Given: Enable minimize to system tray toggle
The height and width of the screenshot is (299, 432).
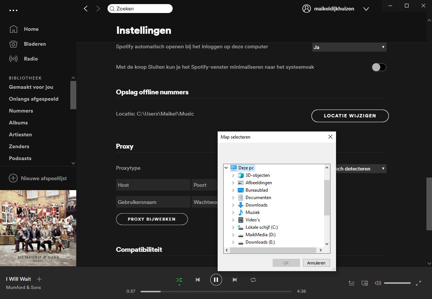Looking at the screenshot, I should pyautogui.click(x=379, y=67).
